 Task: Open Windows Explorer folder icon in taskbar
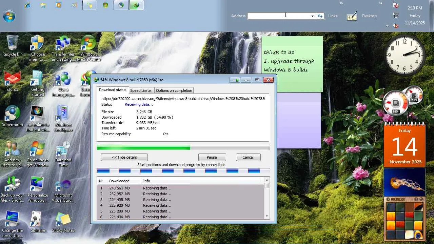click(x=43, y=5)
